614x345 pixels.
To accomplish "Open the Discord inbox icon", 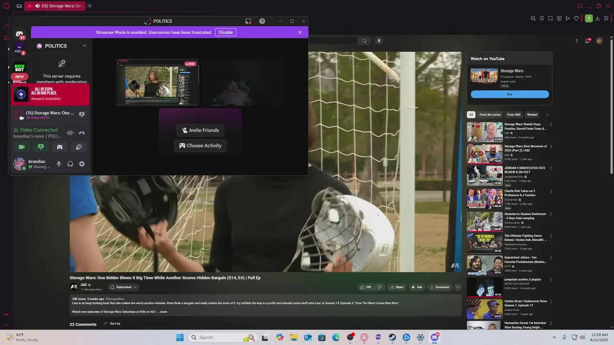I will tap(248, 21).
